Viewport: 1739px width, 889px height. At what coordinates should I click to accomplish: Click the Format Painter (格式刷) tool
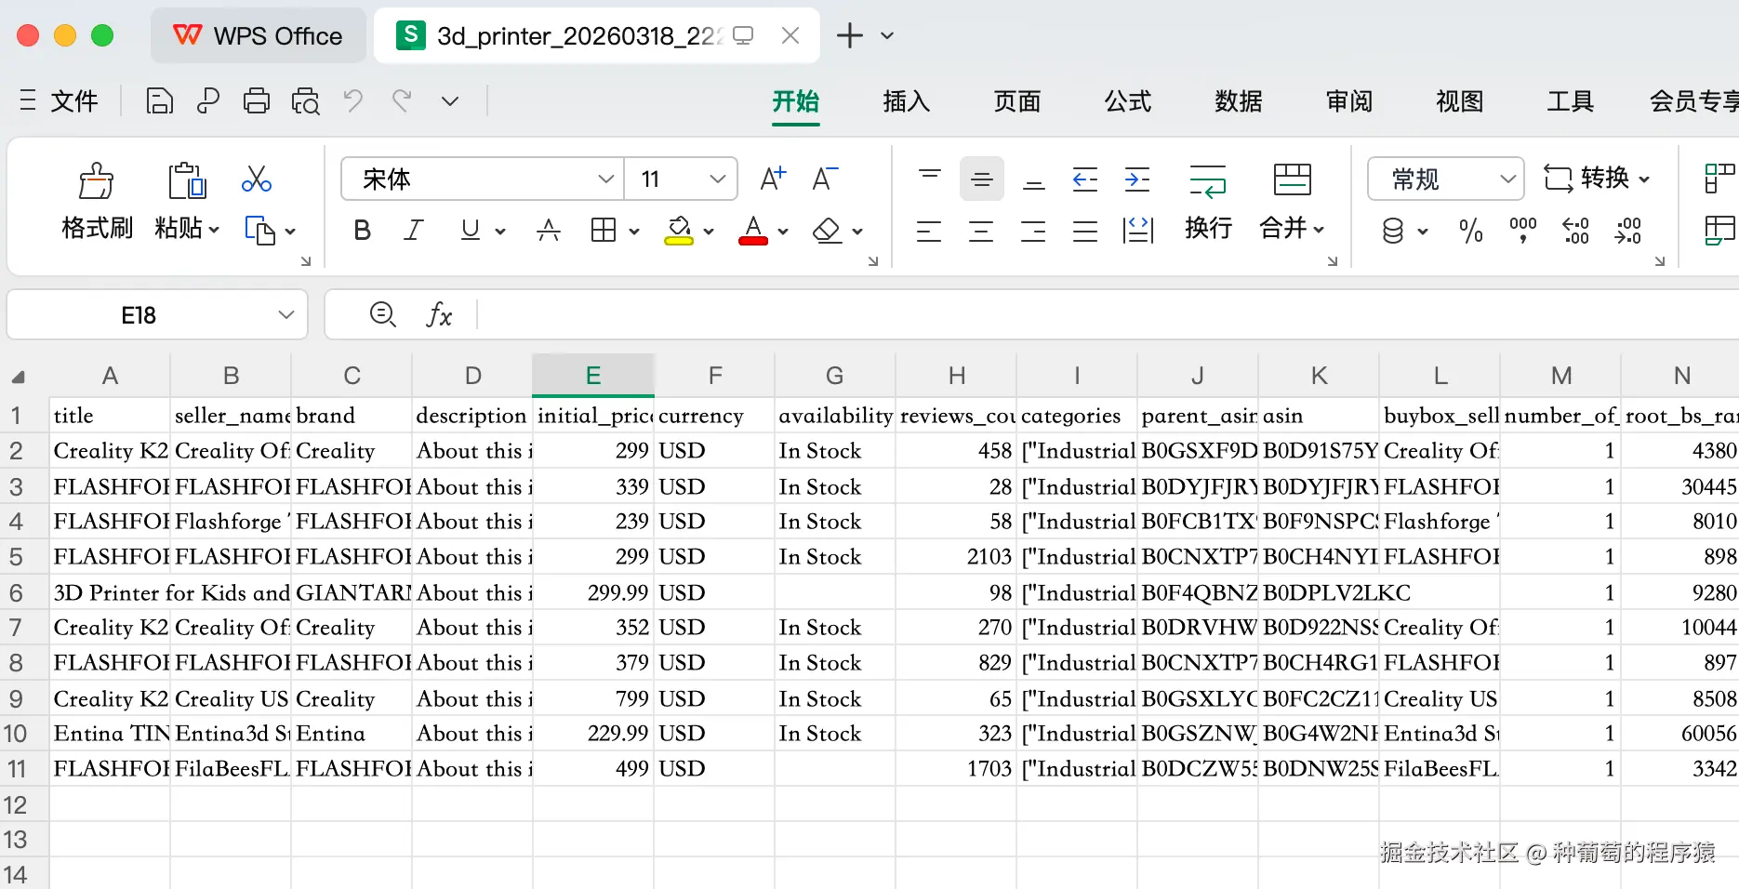[96, 180]
